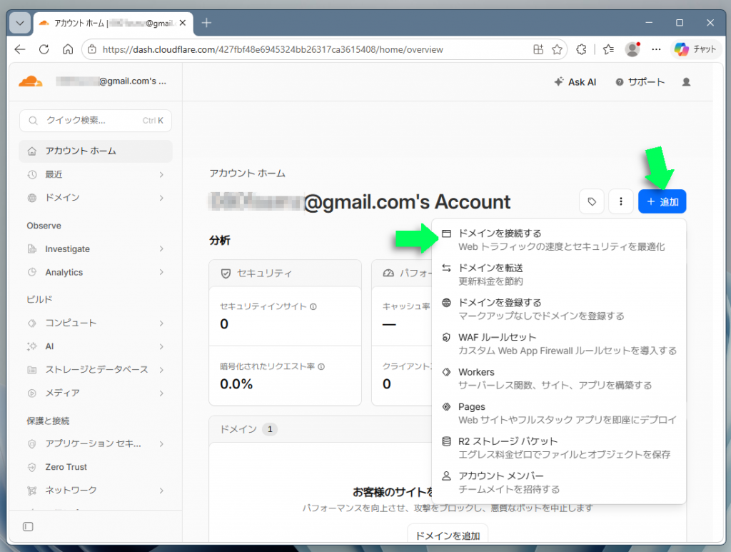This screenshot has height=552, width=731.
Task: Select WAF ルールセット menu entry
Action: click(559, 343)
